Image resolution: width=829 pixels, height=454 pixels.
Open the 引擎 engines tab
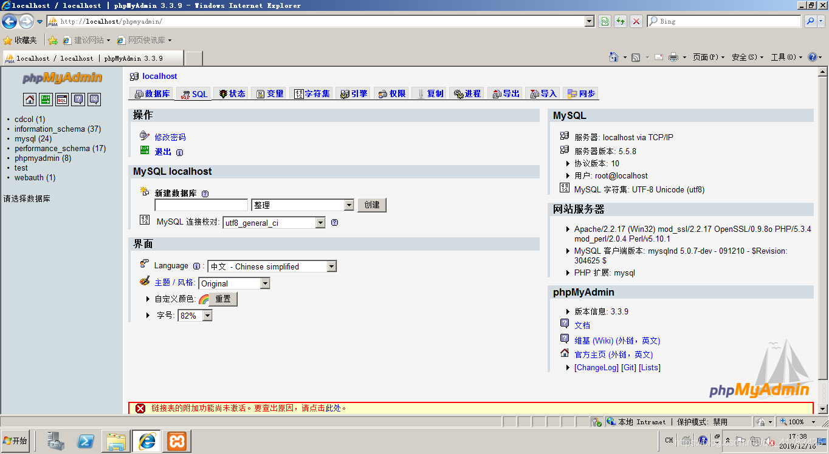(353, 93)
